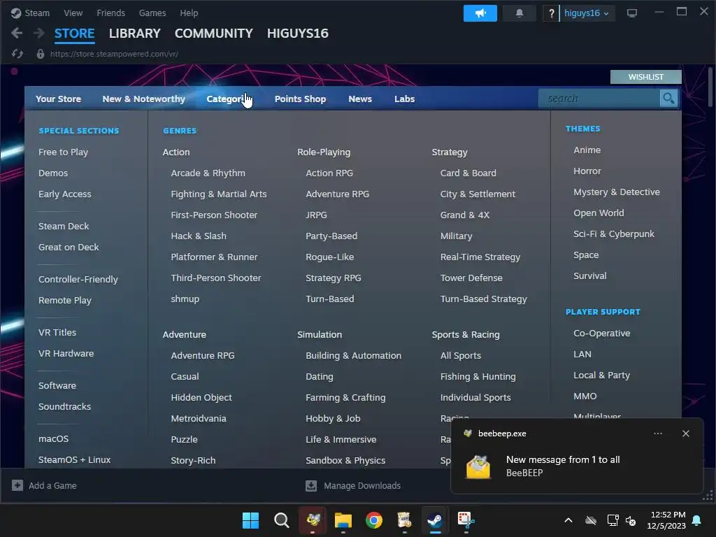
Task: Open File Explorer from taskbar
Action: 343,520
